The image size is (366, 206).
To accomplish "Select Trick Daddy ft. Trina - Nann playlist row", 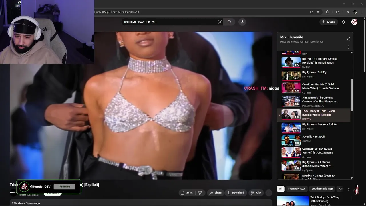I will tap(313, 115).
